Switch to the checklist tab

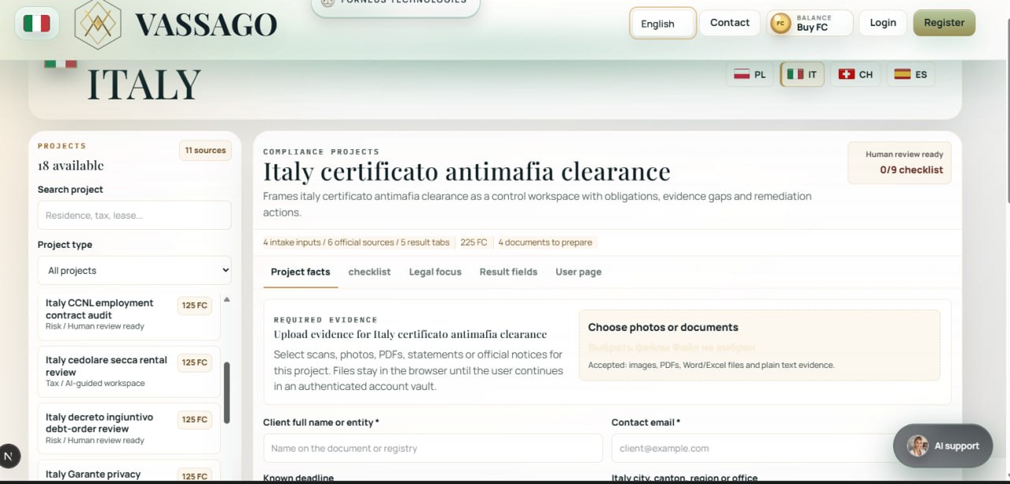click(x=369, y=272)
